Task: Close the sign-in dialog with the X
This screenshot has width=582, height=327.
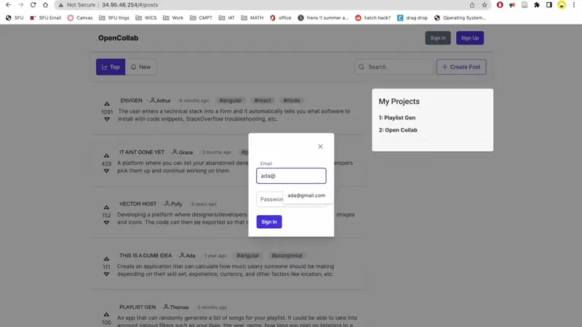Action: [320, 147]
